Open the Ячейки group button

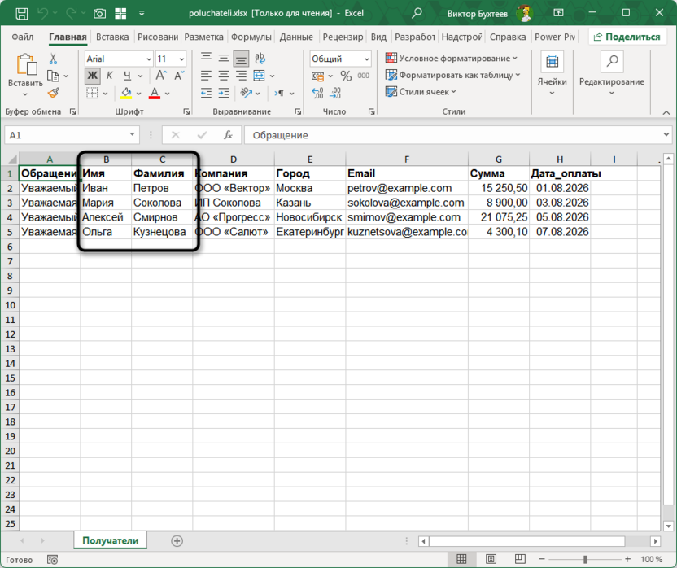point(552,74)
